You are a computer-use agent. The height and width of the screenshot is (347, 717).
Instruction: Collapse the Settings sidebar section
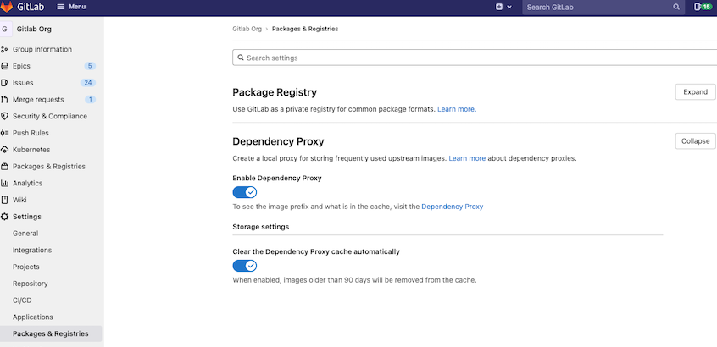[27, 217]
